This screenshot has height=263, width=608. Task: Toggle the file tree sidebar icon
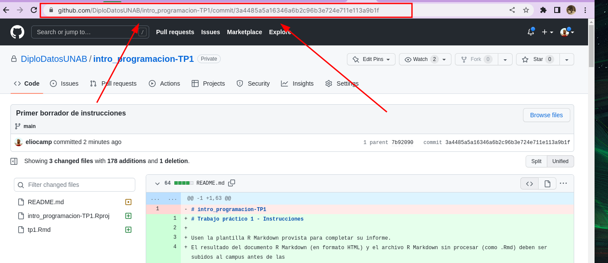tap(14, 161)
